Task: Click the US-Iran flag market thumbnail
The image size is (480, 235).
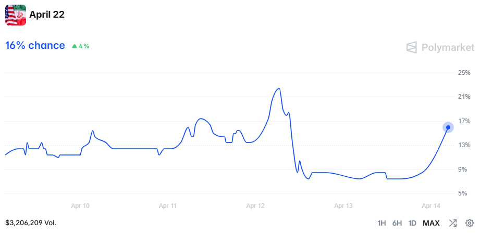Action: (x=16, y=15)
